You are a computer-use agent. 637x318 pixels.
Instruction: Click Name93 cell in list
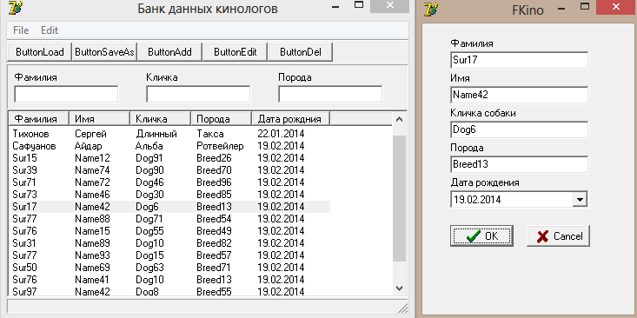tap(92, 255)
